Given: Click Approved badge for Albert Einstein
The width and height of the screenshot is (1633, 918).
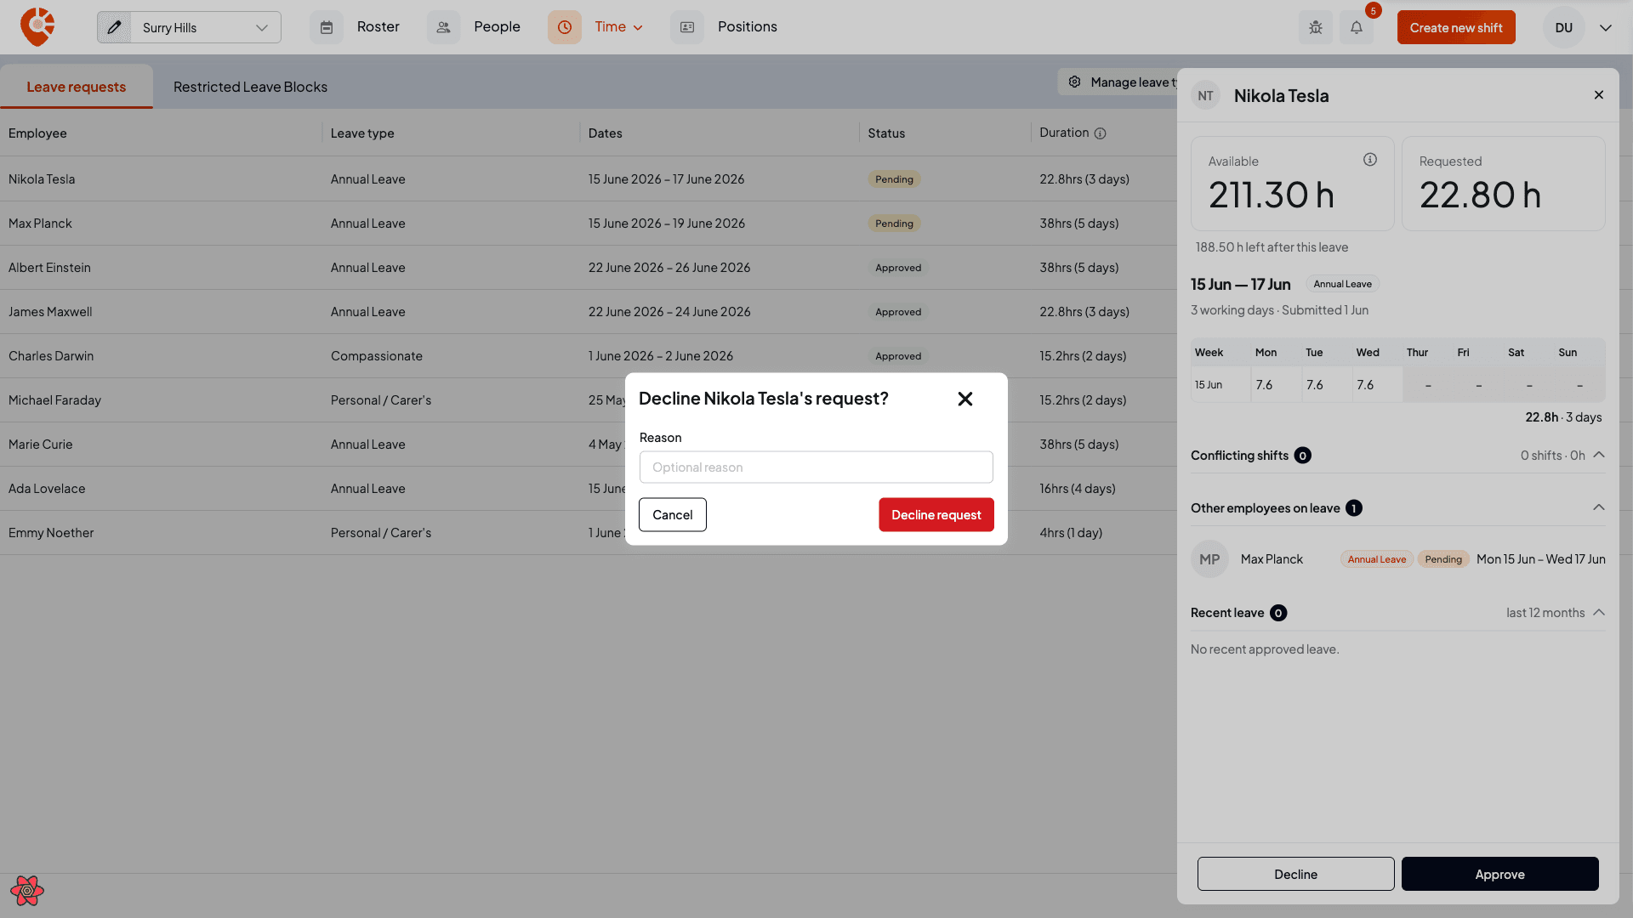Looking at the screenshot, I should (x=898, y=268).
